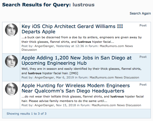Open MacRumors.com News Discussion forum in third result
The height and width of the screenshot is (121, 153).
pos(116,105)
